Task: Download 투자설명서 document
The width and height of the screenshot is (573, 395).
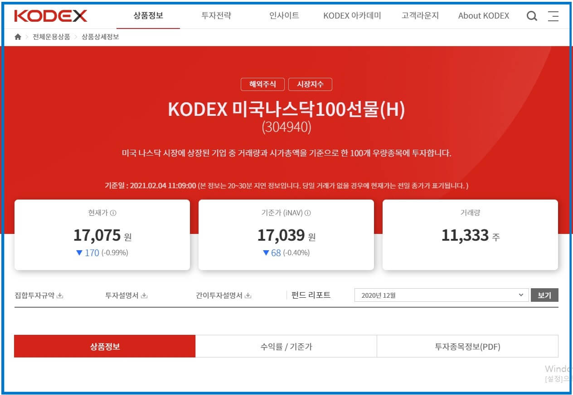Action: point(126,295)
